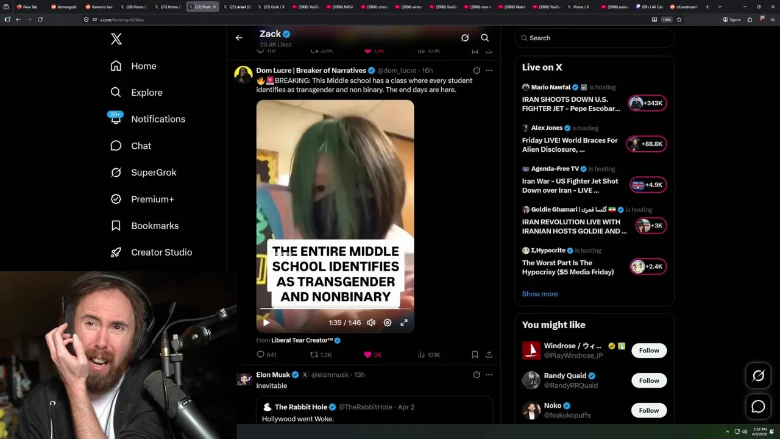Switch to the r/Livestream browser tab
The image size is (780, 439).
[682, 7]
